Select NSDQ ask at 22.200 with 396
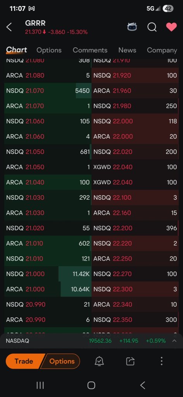The image size is (183, 397). click(x=135, y=228)
